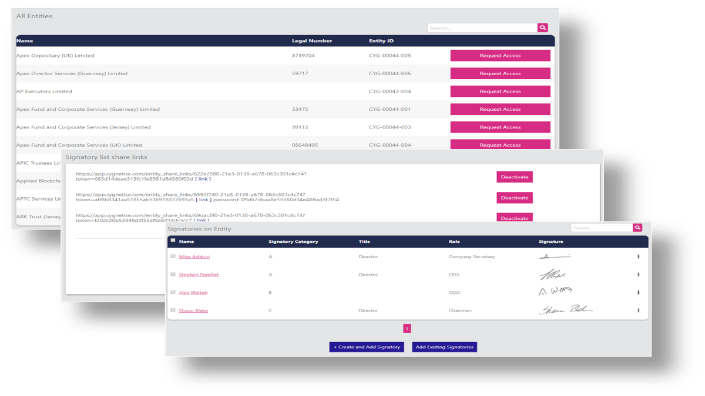Request access to AP Executors Limited
Screen dimensions: 705x396
(500, 92)
